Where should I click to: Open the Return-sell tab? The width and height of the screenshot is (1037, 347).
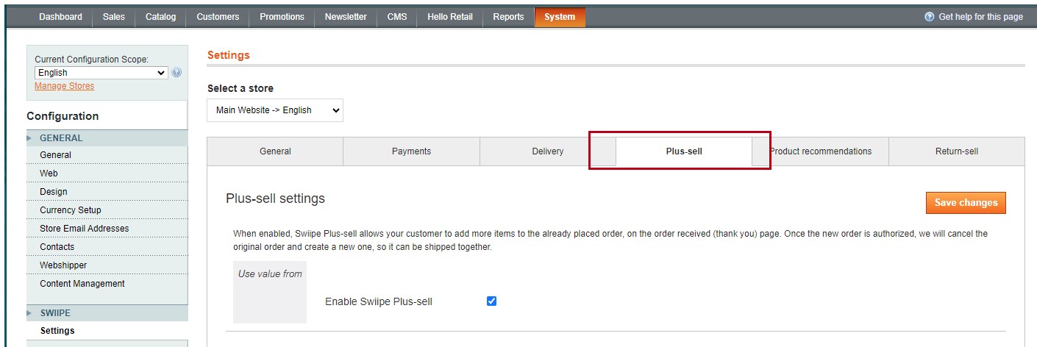click(x=956, y=151)
